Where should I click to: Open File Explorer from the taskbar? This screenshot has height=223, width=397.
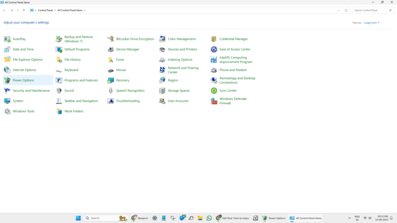coord(200,218)
